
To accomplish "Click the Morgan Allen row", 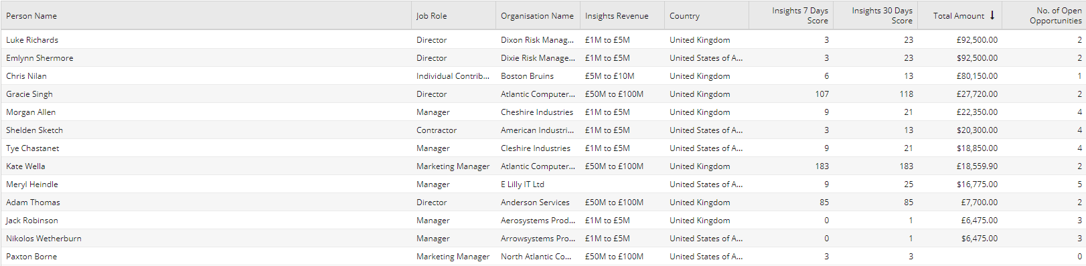I will click(543, 112).
